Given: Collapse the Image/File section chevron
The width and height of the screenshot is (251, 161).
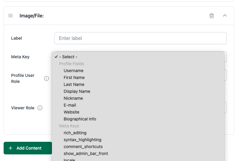Looking at the screenshot, I should pos(225,16).
